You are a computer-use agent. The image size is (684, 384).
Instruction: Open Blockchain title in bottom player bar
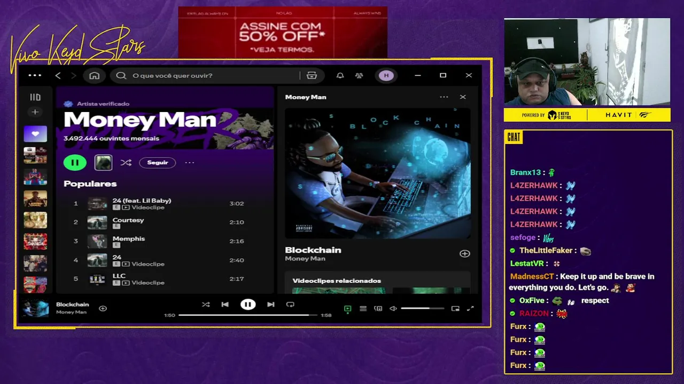[x=73, y=305]
